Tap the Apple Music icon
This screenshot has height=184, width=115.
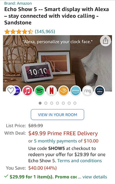pyautogui.click(x=28, y=91)
